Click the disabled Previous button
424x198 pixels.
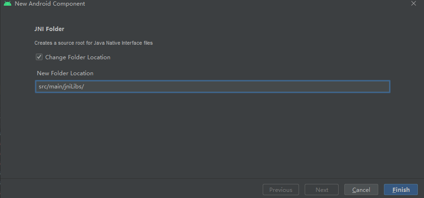pos(281,190)
